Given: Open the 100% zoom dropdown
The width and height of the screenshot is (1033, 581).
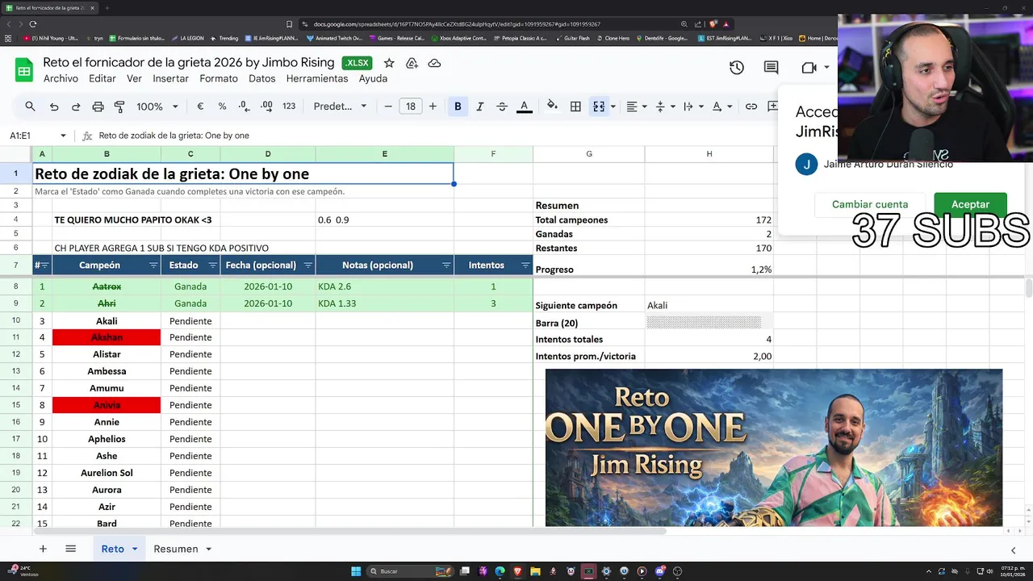Looking at the screenshot, I should point(157,107).
